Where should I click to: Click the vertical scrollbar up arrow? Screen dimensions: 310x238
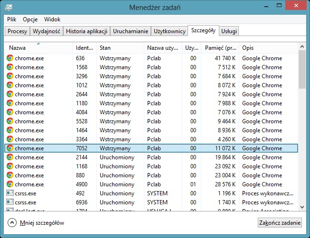pyautogui.click(x=301, y=46)
